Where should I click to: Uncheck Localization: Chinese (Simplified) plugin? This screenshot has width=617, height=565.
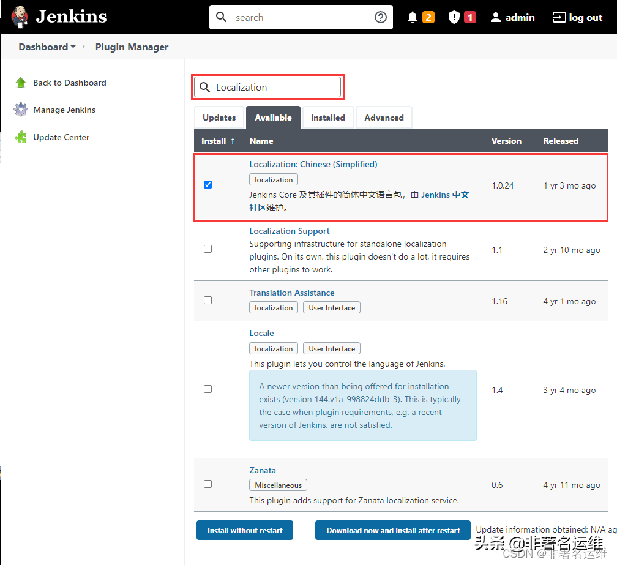click(x=208, y=184)
